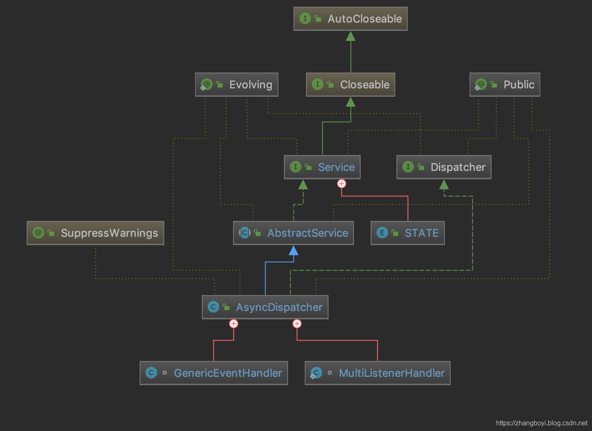Image resolution: width=592 pixels, height=431 pixels.
Task: Click the class icon beside MultiListenerHandler
Action: point(316,373)
